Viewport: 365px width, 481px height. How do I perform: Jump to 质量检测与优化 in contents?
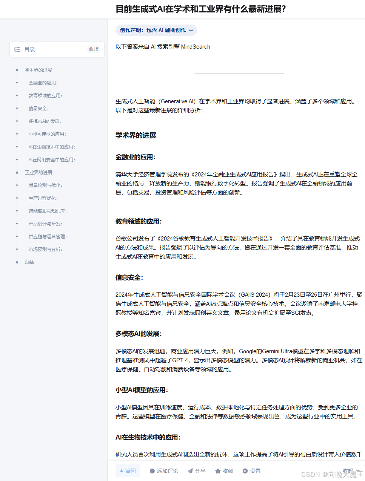45,185
